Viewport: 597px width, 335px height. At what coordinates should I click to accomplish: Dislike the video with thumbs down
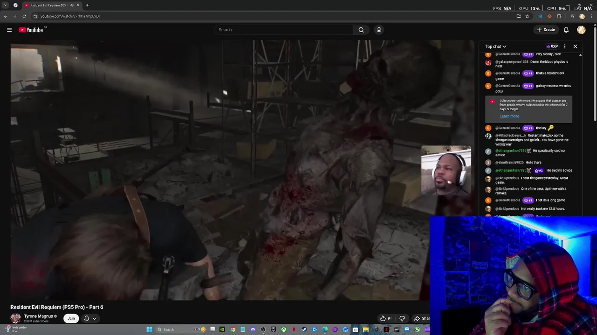coord(402,318)
